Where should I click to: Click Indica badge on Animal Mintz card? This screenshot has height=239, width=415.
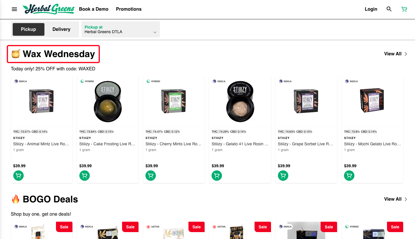(x=20, y=81)
